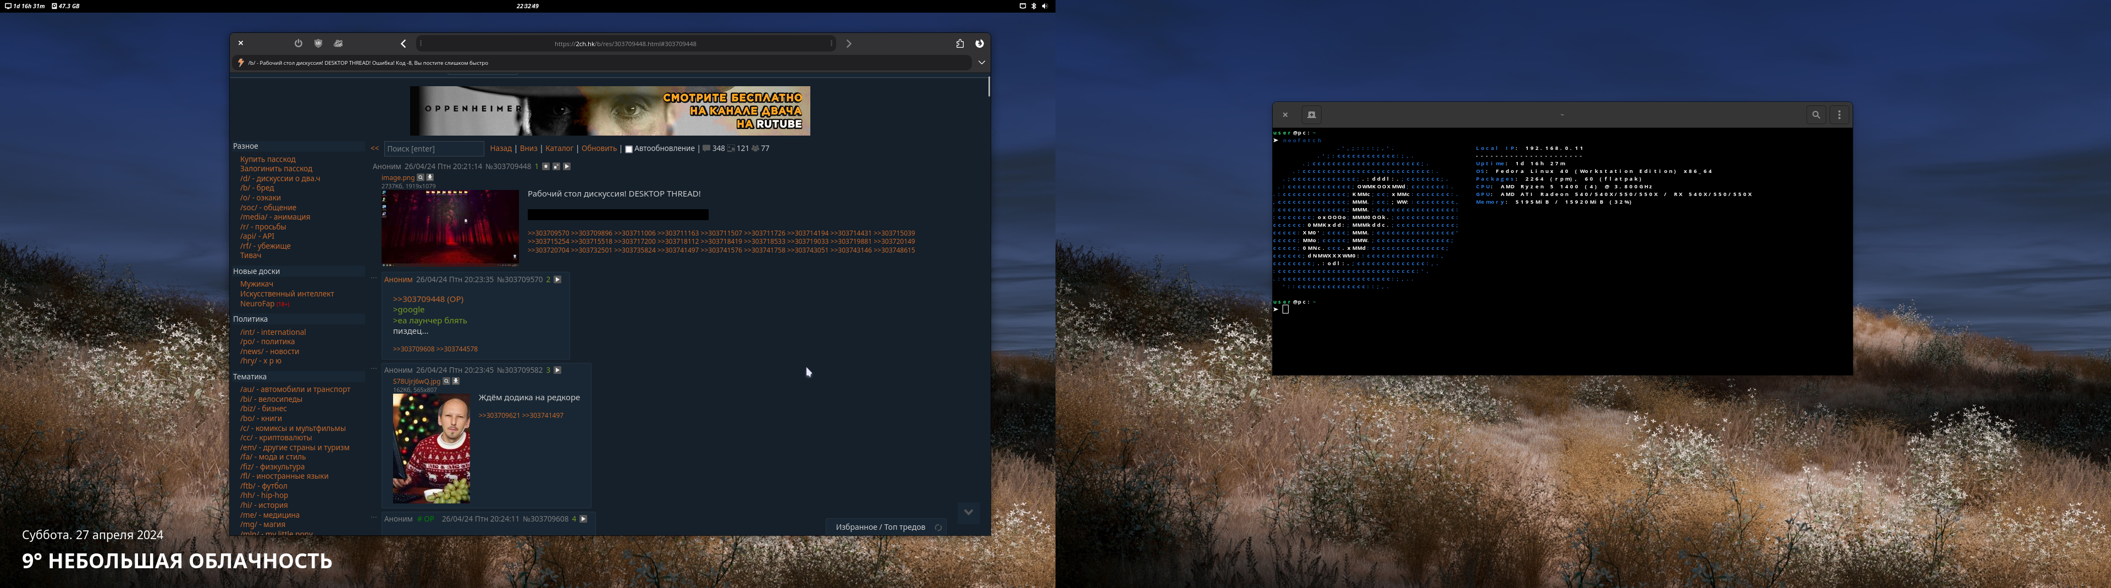The width and height of the screenshot is (2111, 588).
Task: Click the star favorite icon on OP post
Action: coord(546,166)
